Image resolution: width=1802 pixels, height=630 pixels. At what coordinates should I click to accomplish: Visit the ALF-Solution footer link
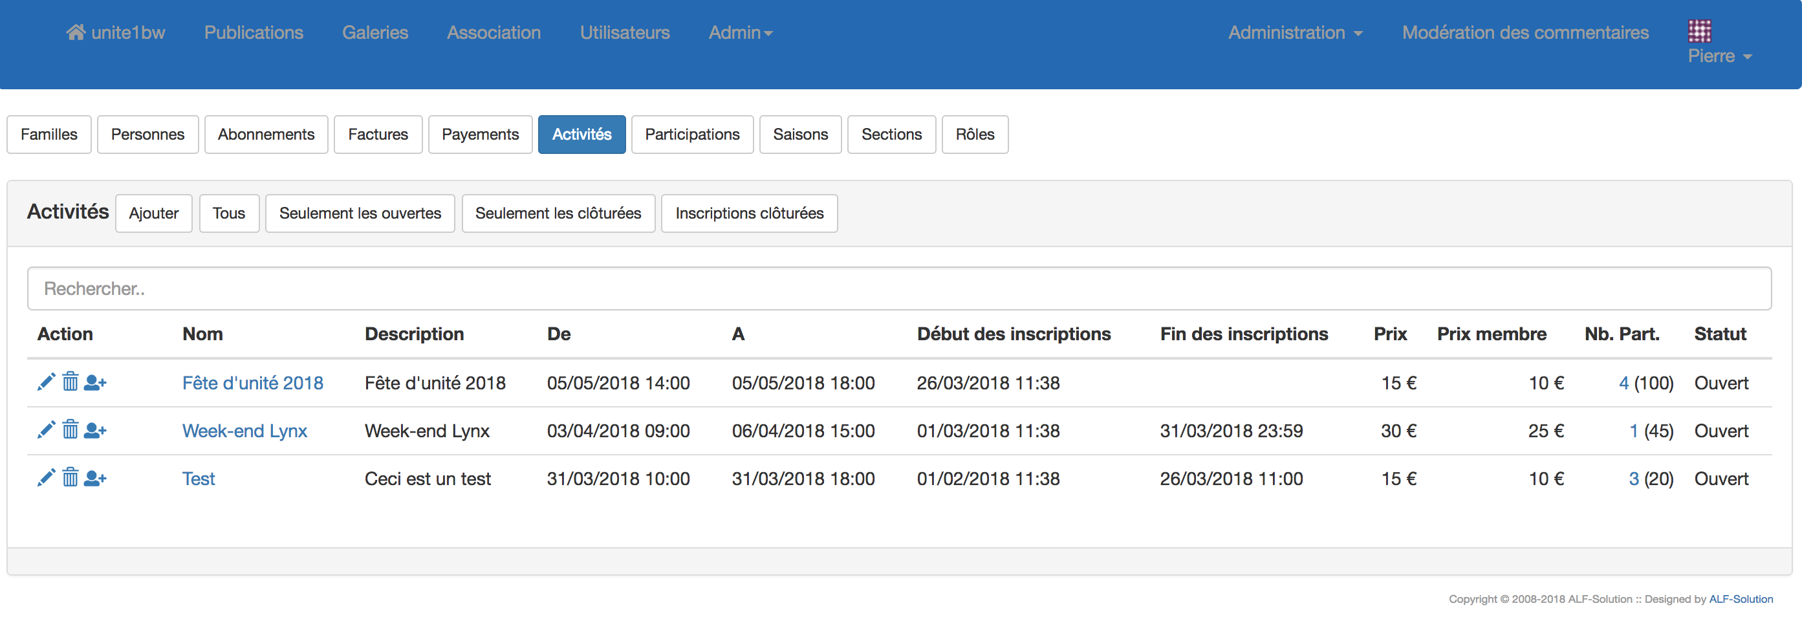click(1741, 599)
